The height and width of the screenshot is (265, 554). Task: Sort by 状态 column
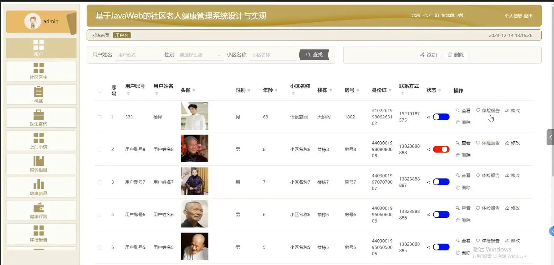[440, 90]
